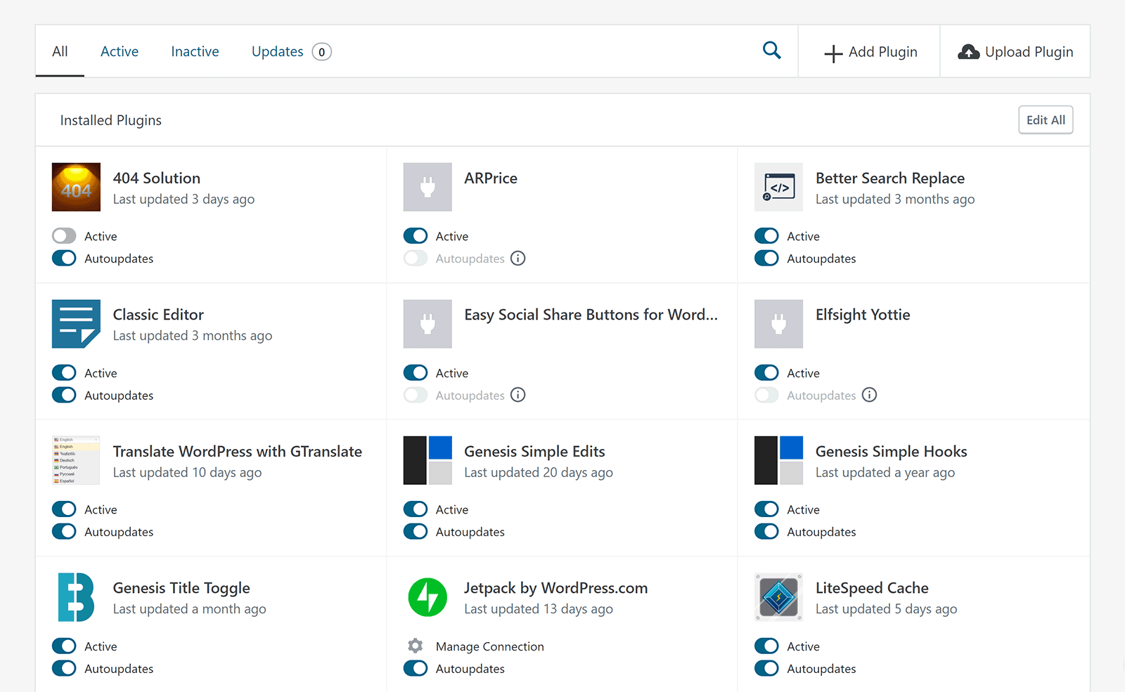Click 'Last updated a year ago' text
This screenshot has height=692, width=1125.
(x=885, y=473)
